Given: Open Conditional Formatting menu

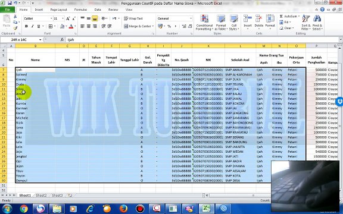Looking at the screenshot, I should (204, 23).
